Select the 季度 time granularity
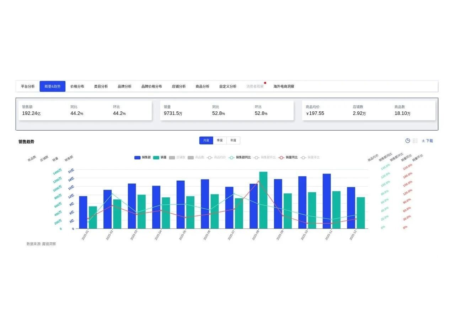455x314 pixels. pos(220,141)
